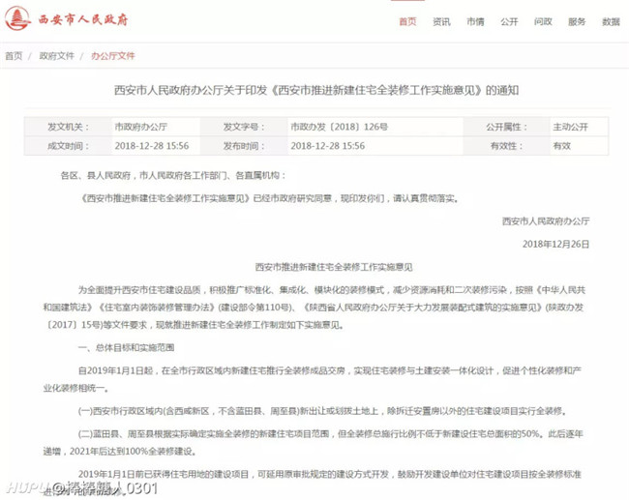
Task: Click the 办公厅文件 breadcrumb link
Action: click(x=112, y=56)
